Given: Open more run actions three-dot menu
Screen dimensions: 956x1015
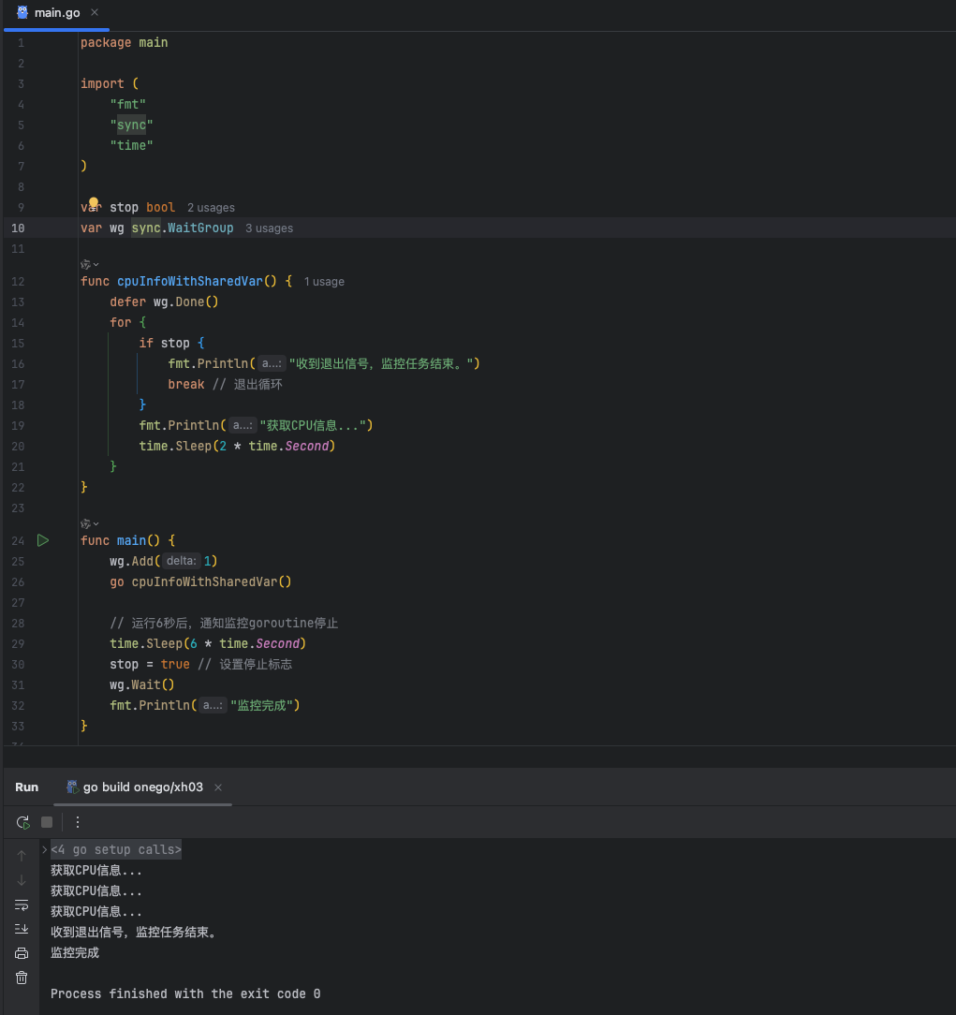Looking at the screenshot, I should (78, 822).
